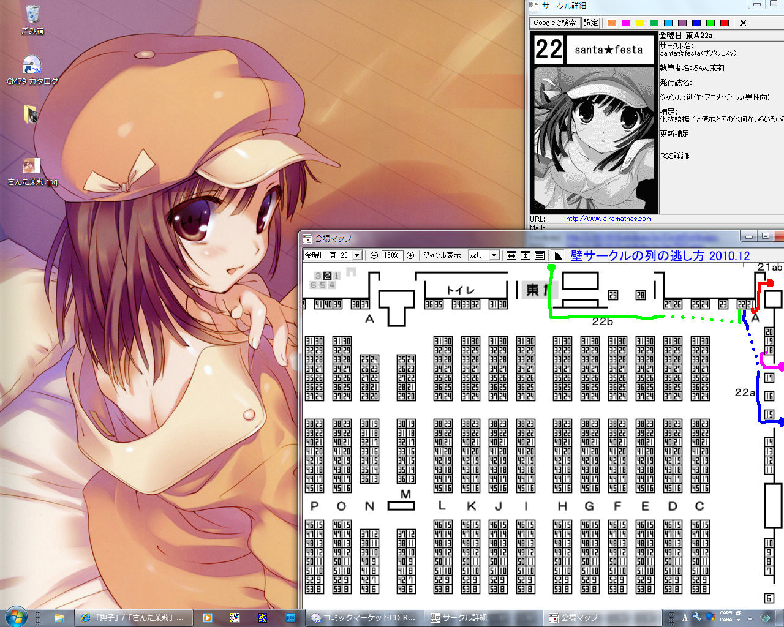The height and width of the screenshot is (627, 784).
Task: Click the black triangle toolbar icon
Action: [558, 255]
